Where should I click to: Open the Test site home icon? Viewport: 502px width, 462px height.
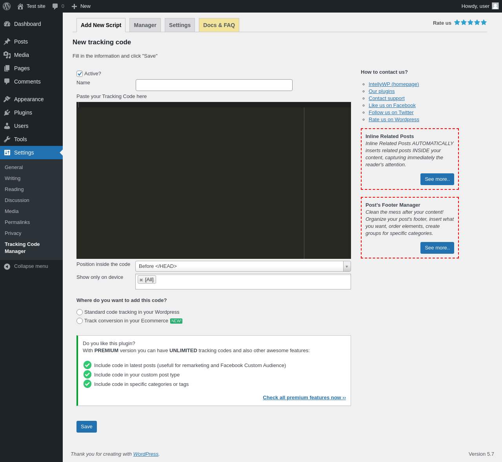(20, 6)
